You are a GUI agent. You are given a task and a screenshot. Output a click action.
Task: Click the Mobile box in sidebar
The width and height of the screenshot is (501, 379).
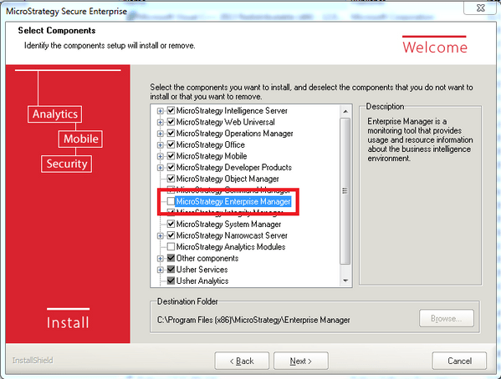coord(80,139)
